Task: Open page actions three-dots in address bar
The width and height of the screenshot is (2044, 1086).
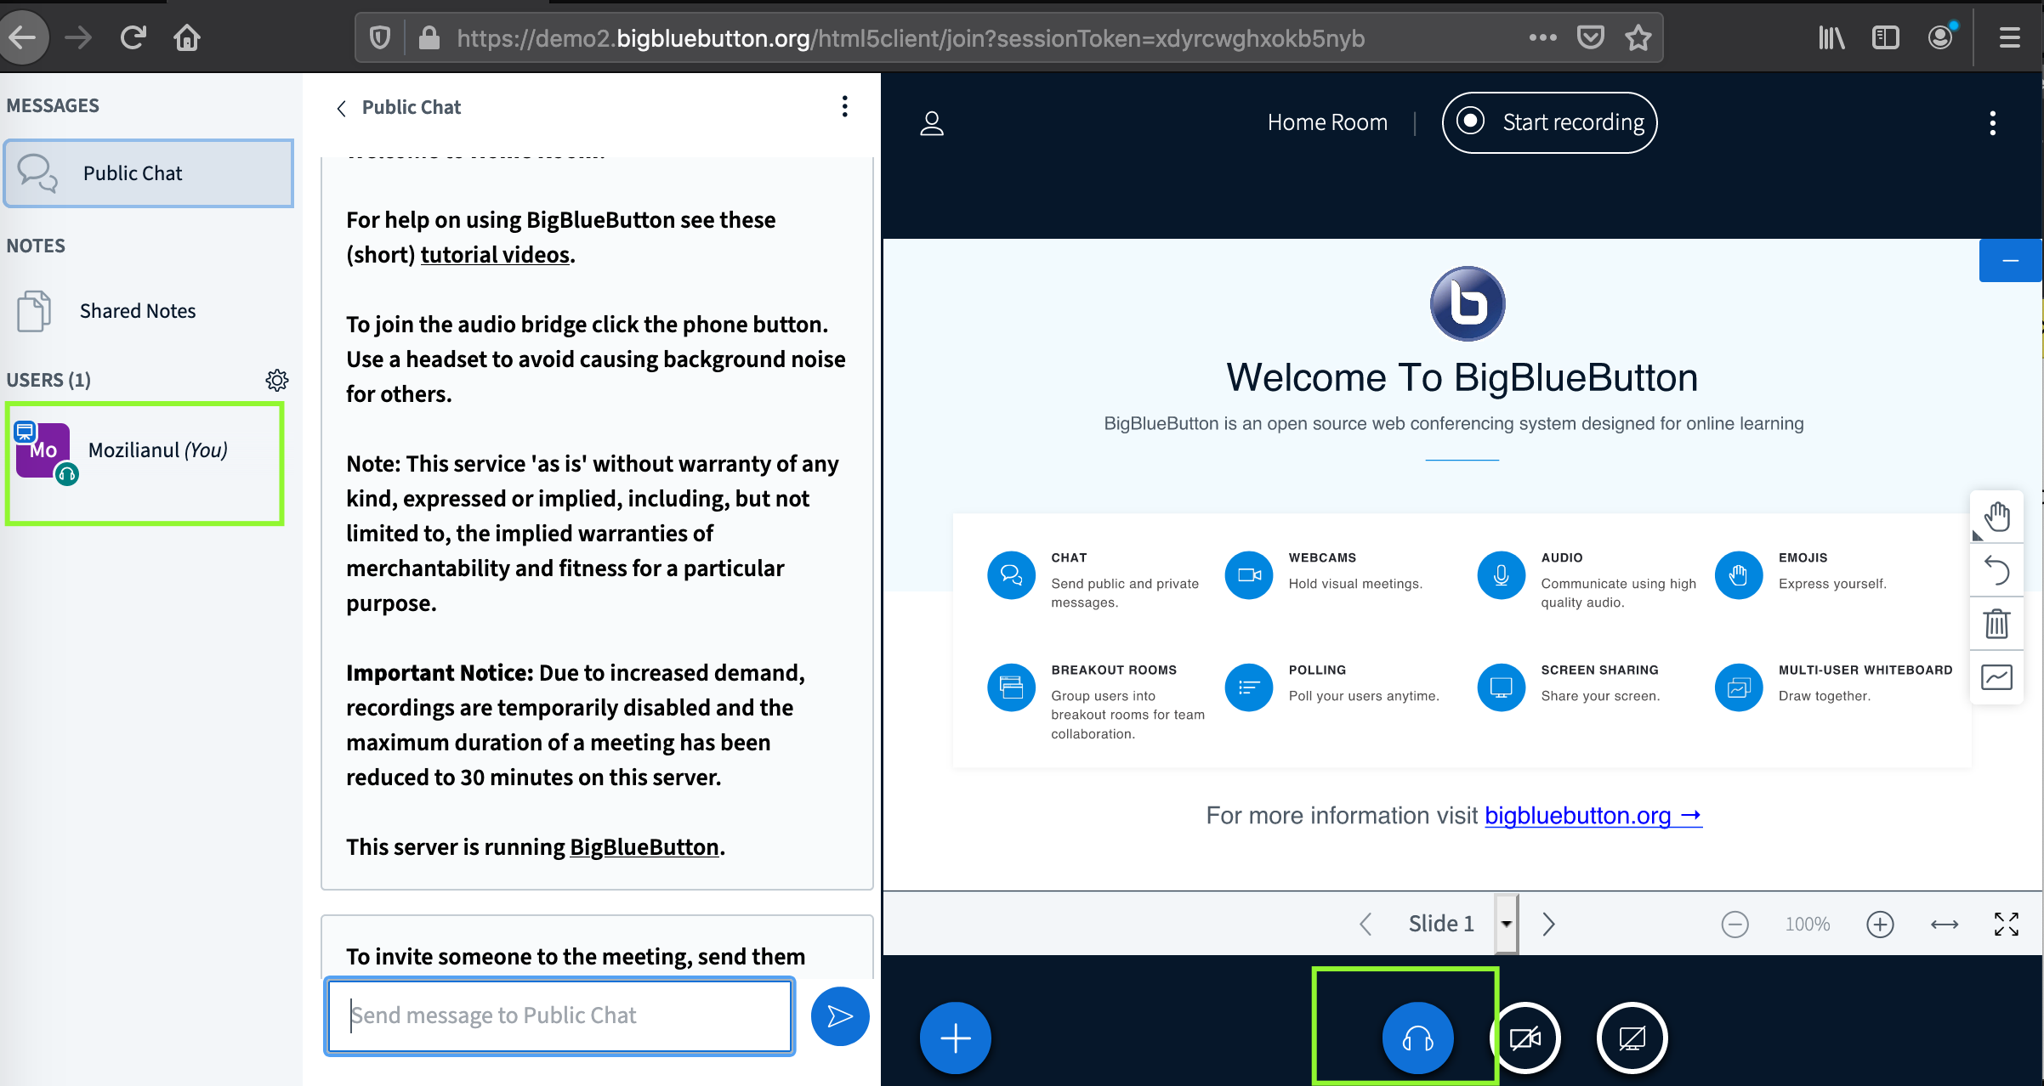Action: pyautogui.click(x=1542, y=37)
